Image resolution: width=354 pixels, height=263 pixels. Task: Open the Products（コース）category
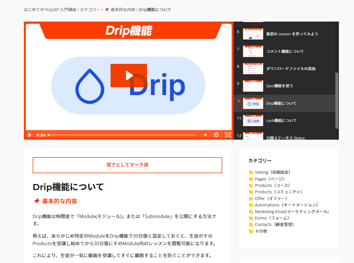coord(273,185)
